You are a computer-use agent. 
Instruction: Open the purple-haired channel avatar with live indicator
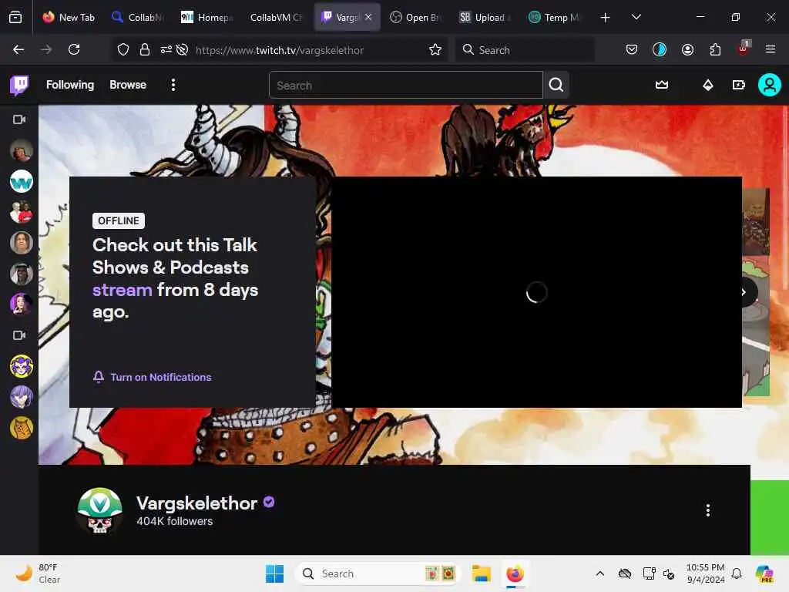21,304
